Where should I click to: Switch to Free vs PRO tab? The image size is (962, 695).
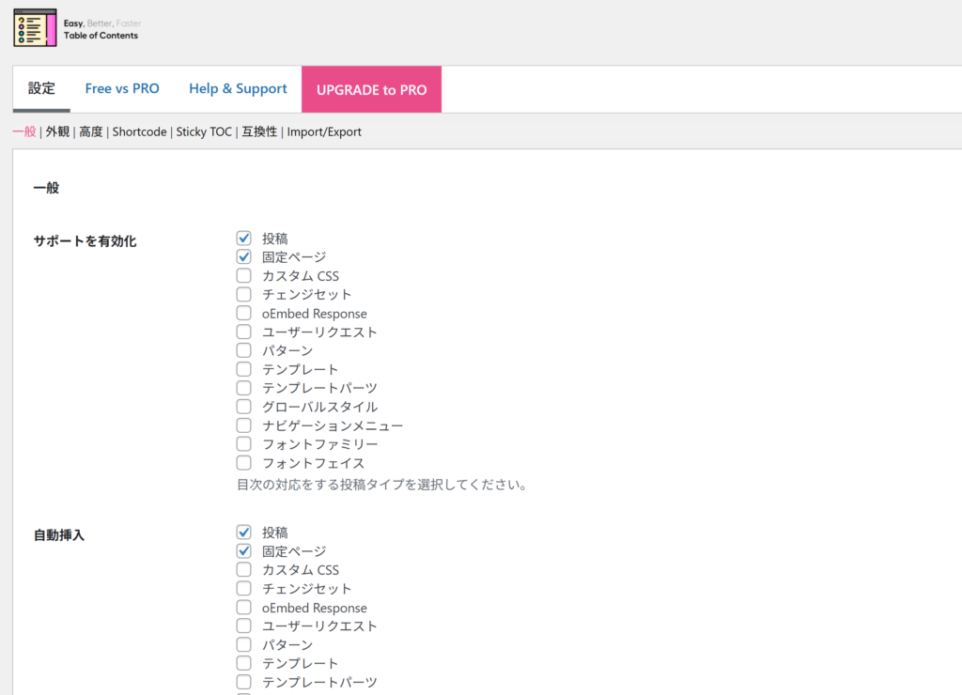point(122,89)
